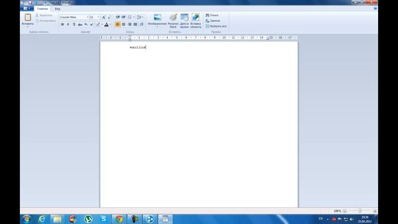Click the zoom in plus button
Image resolution: width=398 pixels, height=224 pixels.
(375, 211)
